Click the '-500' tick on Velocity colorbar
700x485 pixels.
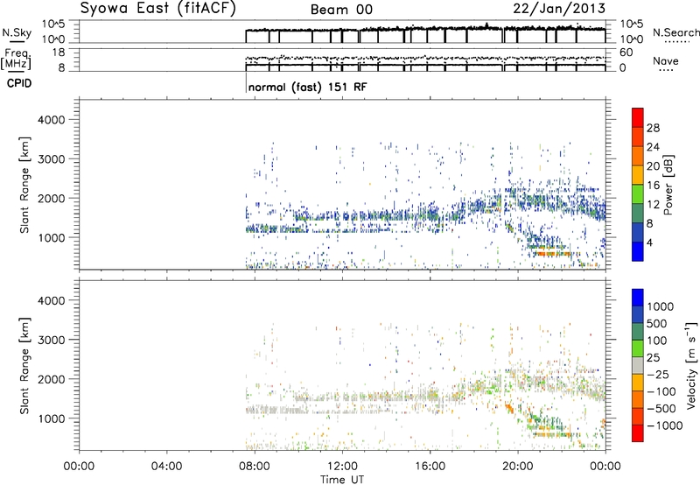tap(662, 408)
